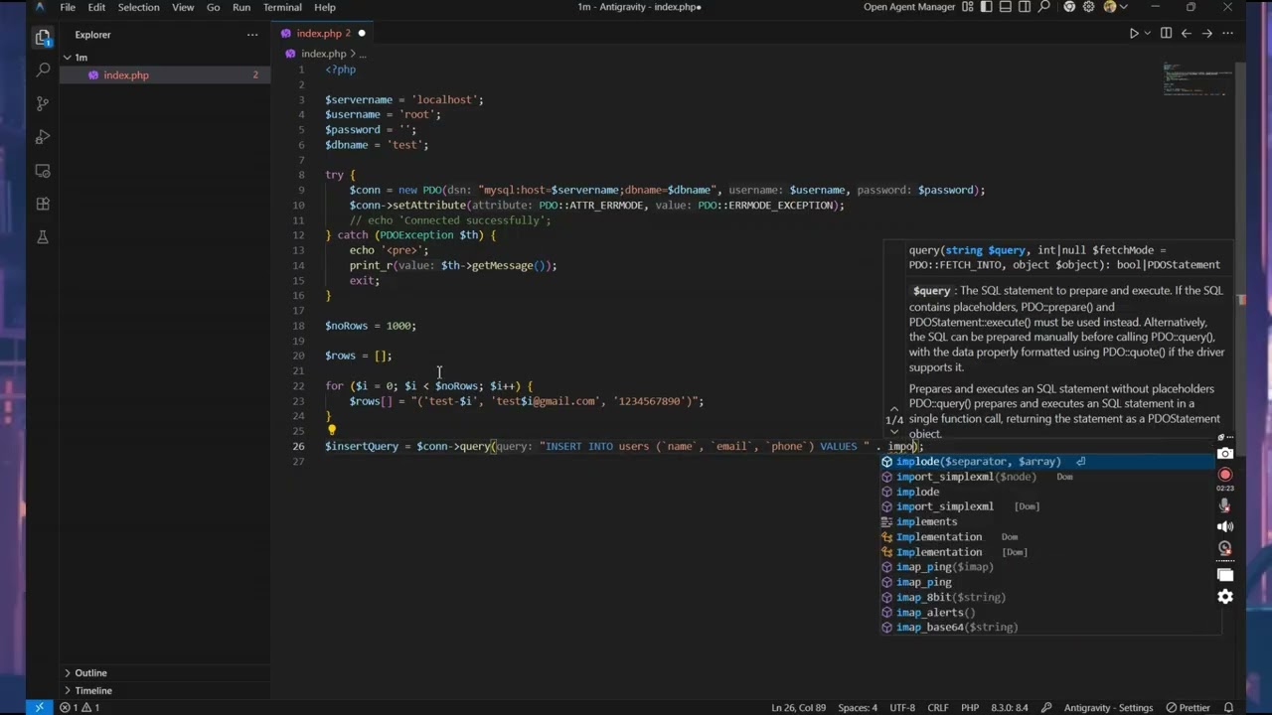
Task: Split the editor to the right
Action: 1165,34
